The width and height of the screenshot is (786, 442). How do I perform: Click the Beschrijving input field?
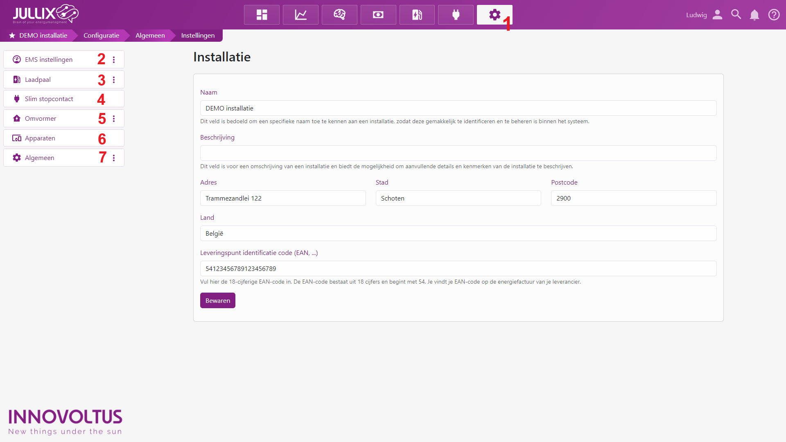point(458,153)
